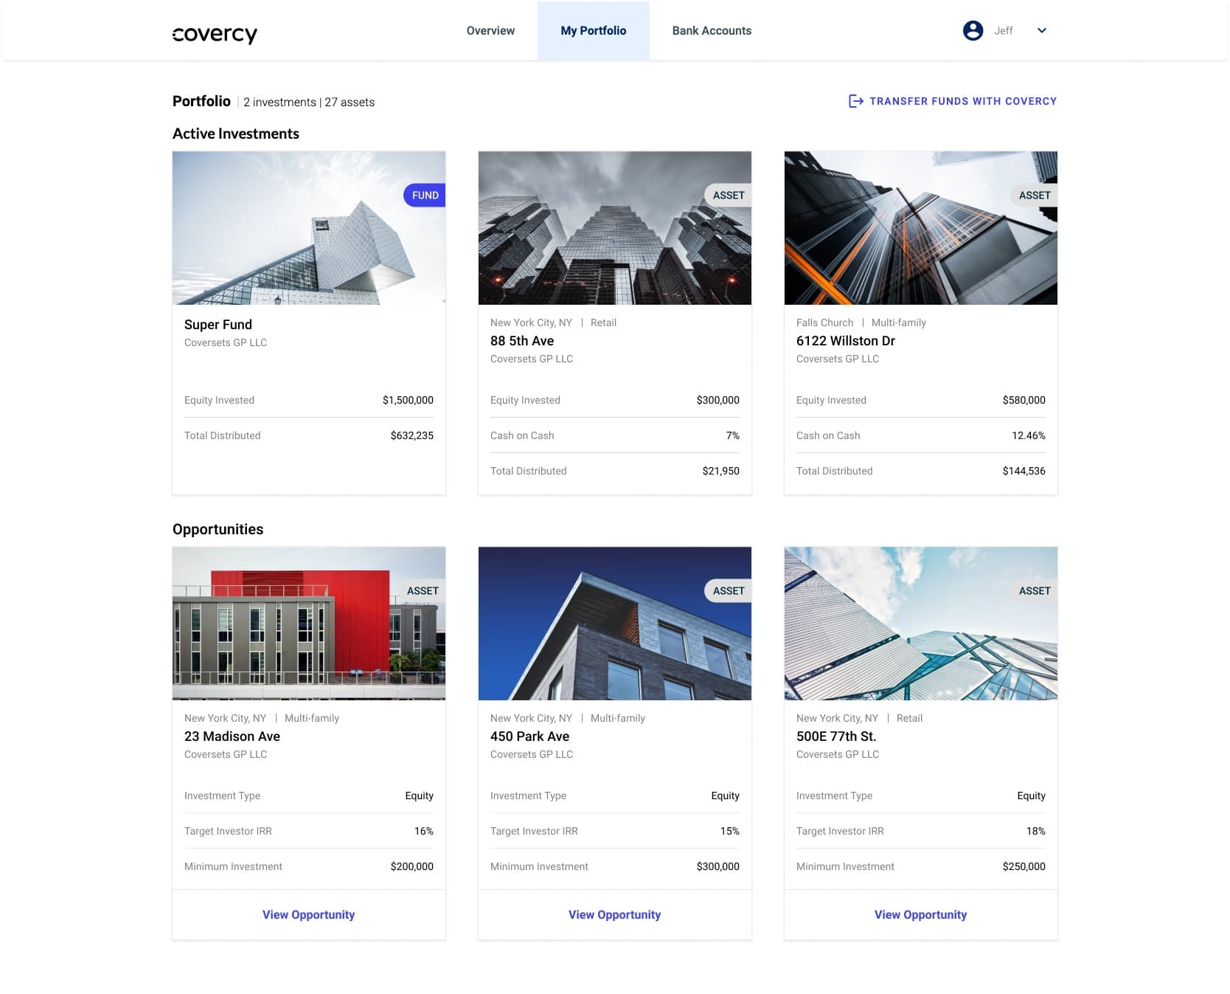1230x994 pixels.
Task: View Opportunity for 450 Park Ave
Action: pyautogui.click(x=614, y=914)
